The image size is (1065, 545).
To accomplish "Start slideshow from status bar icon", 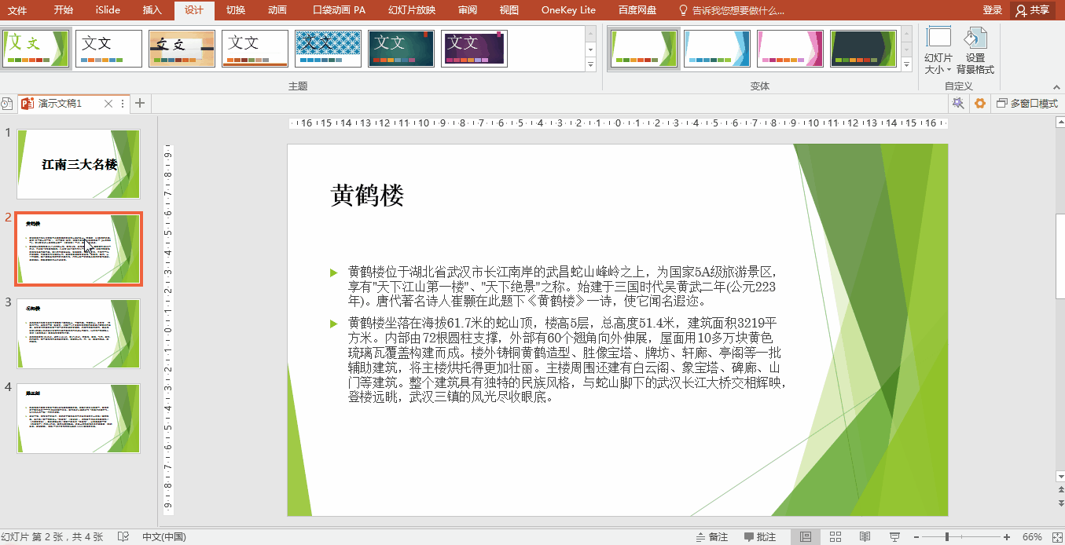I will (x=894, y=537).
